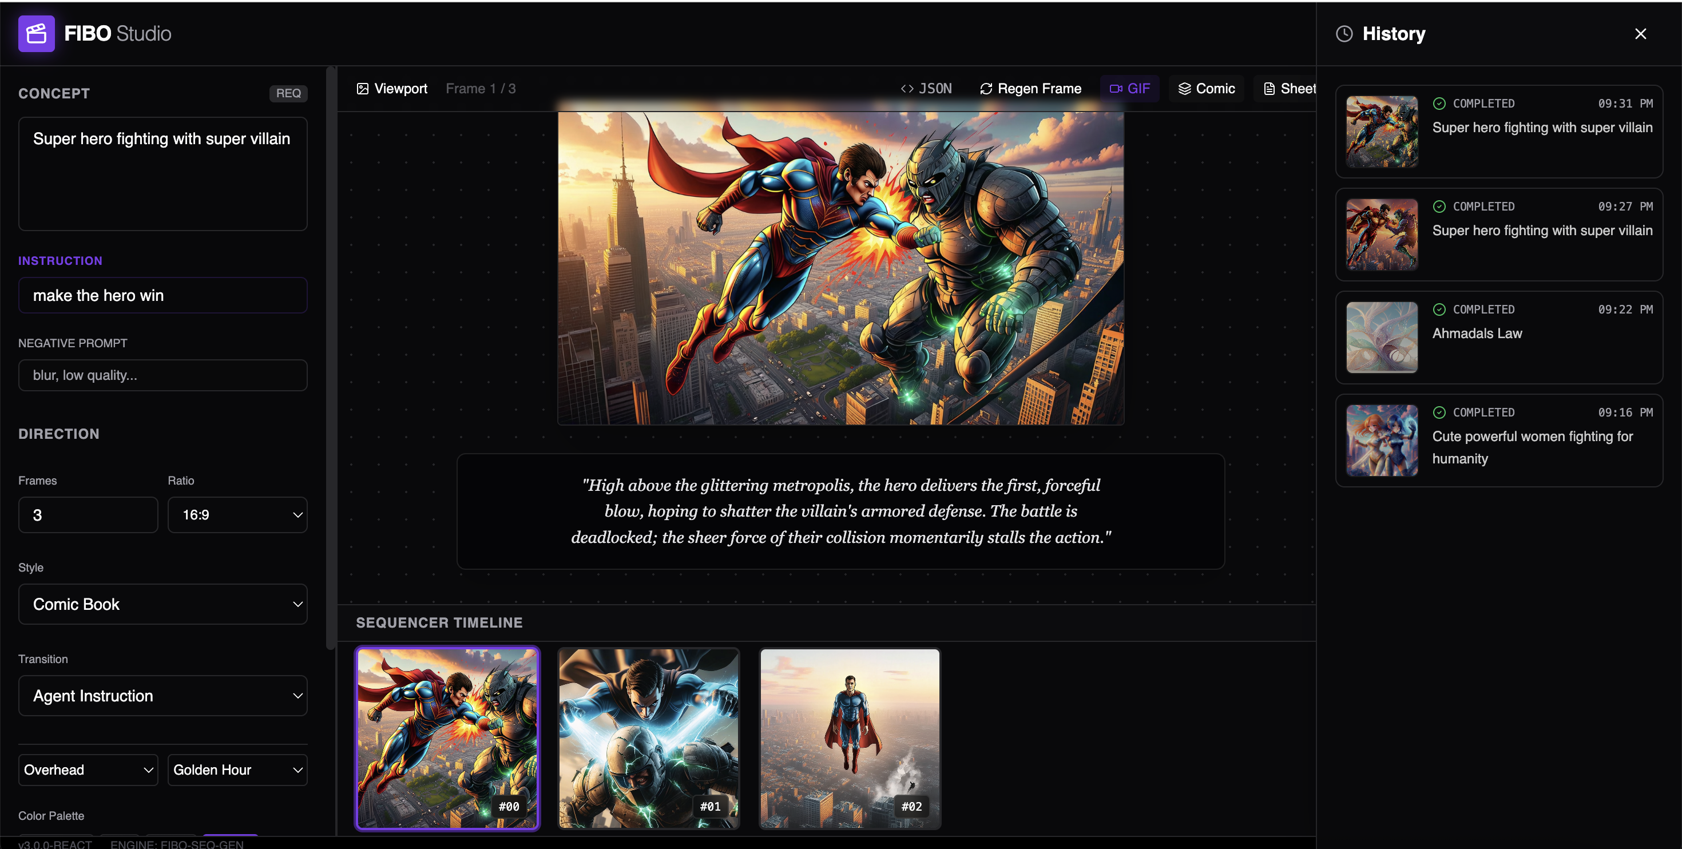
Task: Click the Frames number field
Action: [88, 515]
